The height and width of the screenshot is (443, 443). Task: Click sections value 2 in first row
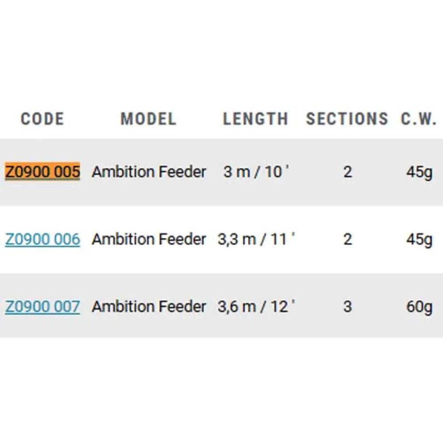point(347,172)
